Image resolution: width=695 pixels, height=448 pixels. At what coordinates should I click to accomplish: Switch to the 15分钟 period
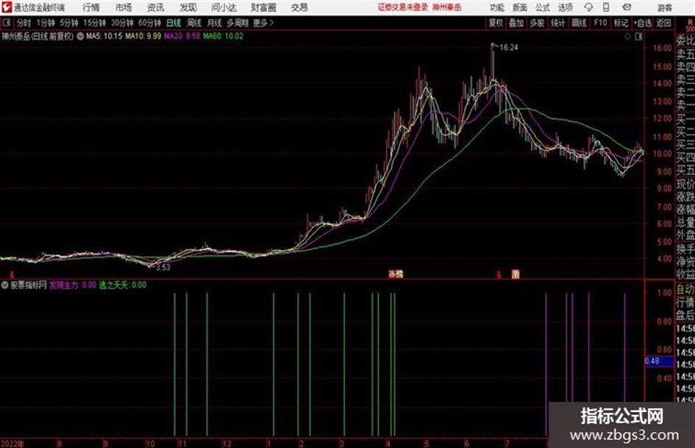(94, 23)
